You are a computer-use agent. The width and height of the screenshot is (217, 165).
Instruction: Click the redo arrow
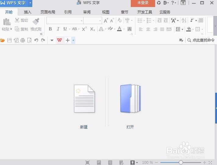coord(43,40)
